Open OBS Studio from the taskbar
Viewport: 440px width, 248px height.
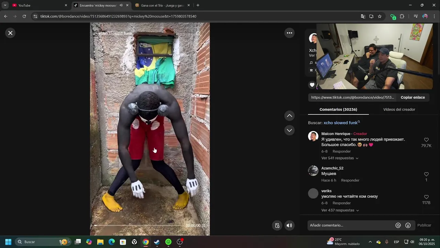tap(179, 242)
